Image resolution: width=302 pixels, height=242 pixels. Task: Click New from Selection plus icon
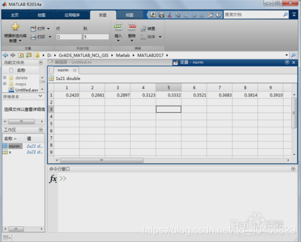[x=15, y=27]
